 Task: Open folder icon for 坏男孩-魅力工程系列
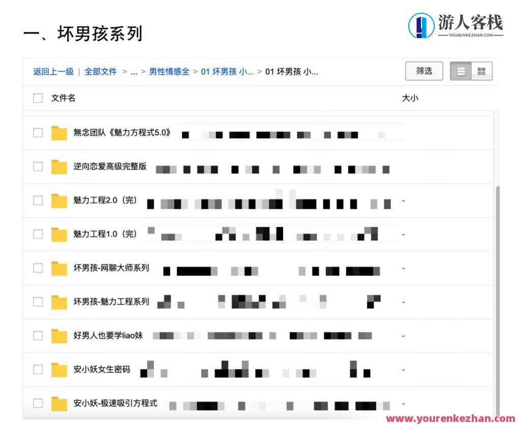tap(59, 302)
